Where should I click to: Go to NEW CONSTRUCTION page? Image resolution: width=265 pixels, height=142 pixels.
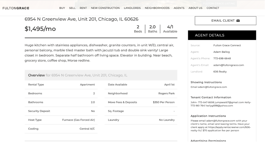click(105, 8)
